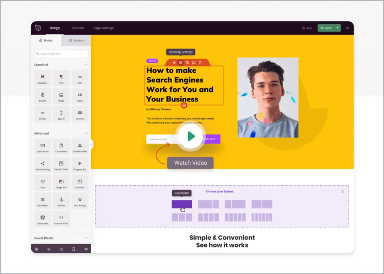Select the Sections panel tab
This screenshot has height=274, width=384.
click(x=76, y=40)
